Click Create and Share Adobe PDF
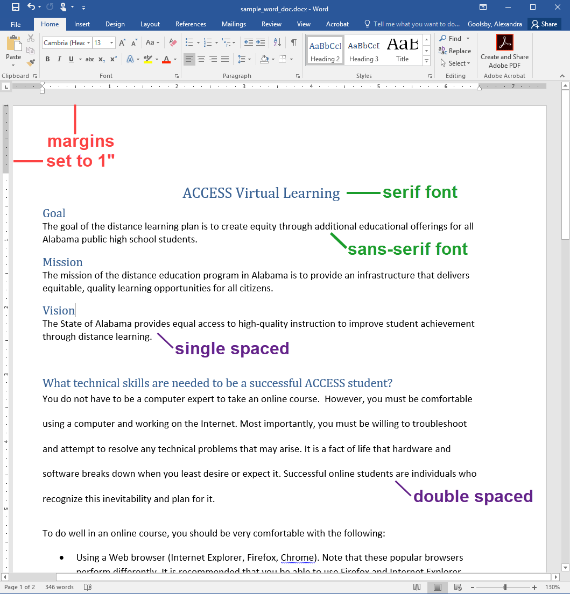Screen dimensions: 570x594 pyautogui.click(x=504, y=51)
